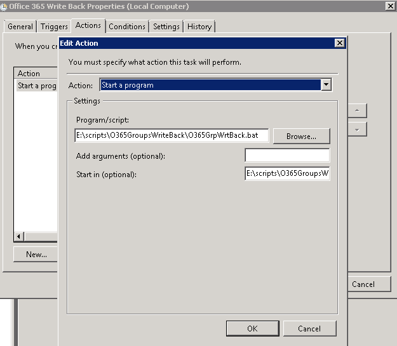Move the action up with the up arrow button
The width and height of the screenshot is (397, 346).
pos(357,110)
